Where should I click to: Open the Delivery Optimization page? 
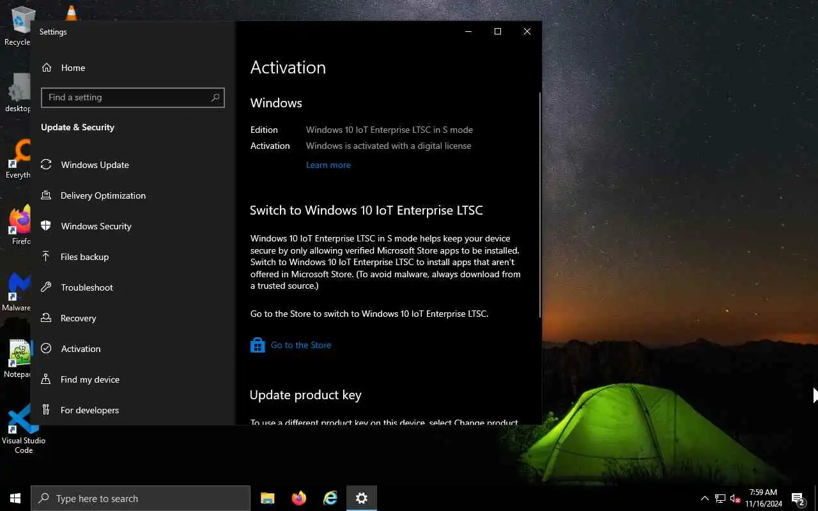103,195
